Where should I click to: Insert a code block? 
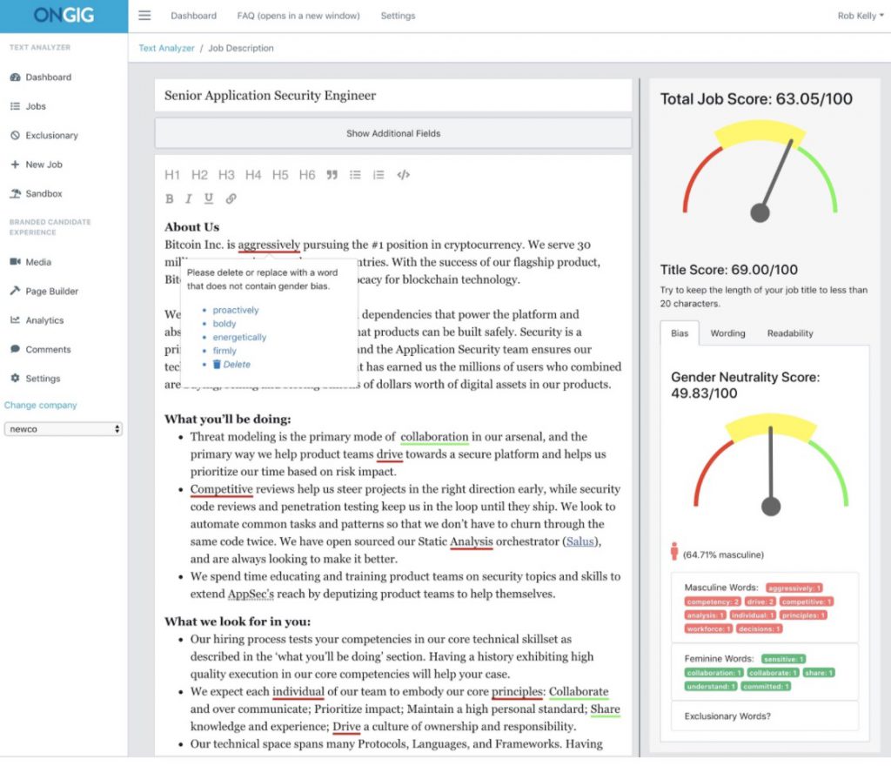[x=404, y=174]
